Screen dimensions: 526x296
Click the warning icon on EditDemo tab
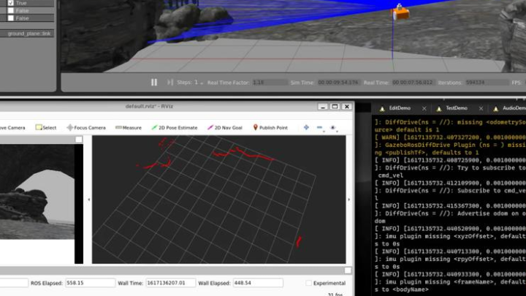(x=382, y=109)
